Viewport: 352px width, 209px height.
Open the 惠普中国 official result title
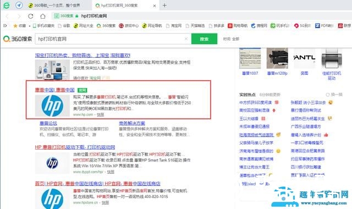pos(55,90)
